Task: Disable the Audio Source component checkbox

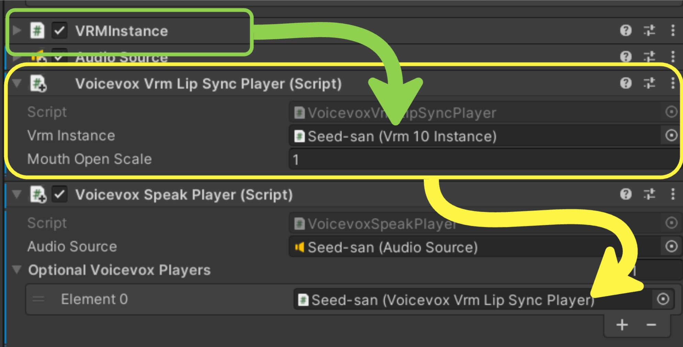Action: pyautogui.click(x=59, y=57)
